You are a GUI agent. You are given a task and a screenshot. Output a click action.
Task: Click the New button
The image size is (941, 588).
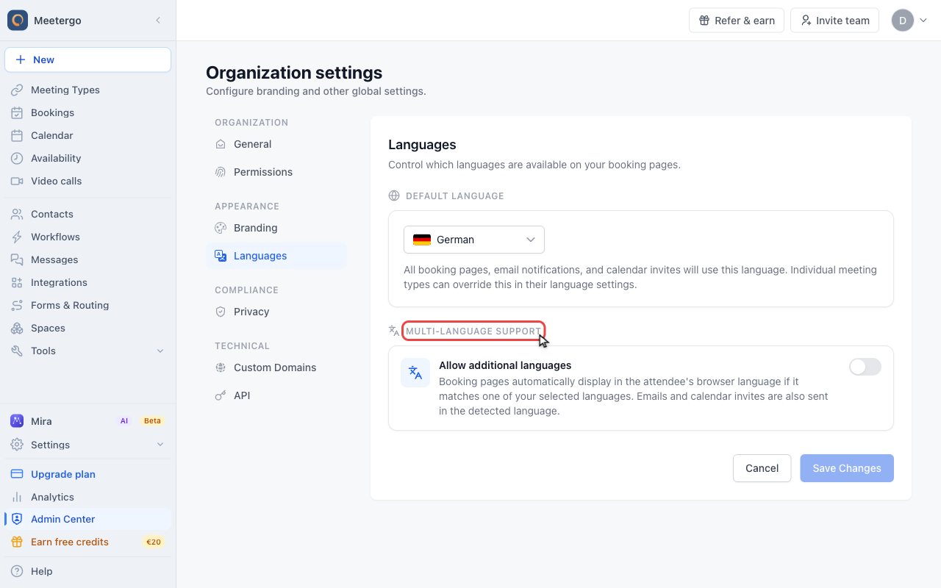87,60
